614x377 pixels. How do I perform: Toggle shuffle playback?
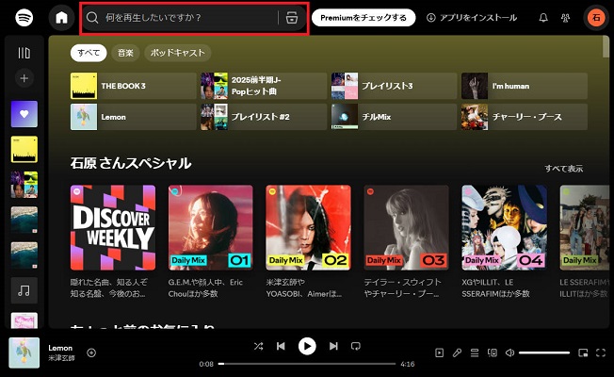click(258, 346)
